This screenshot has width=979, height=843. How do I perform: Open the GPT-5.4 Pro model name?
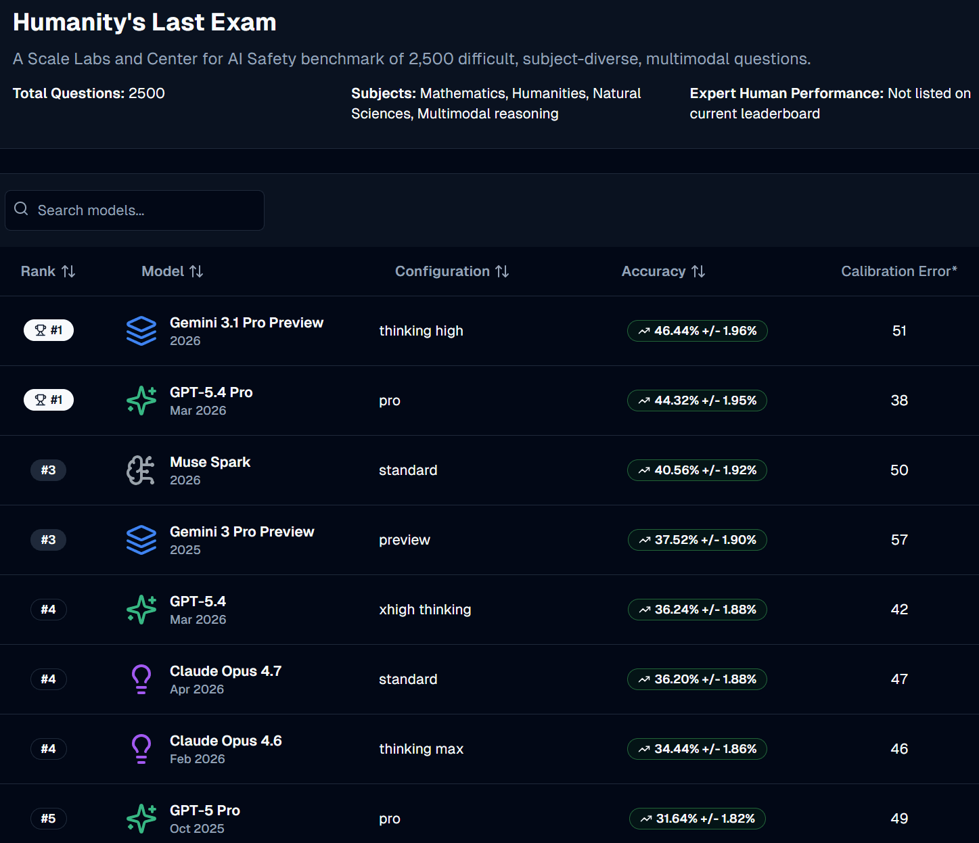tap(211, 392)
